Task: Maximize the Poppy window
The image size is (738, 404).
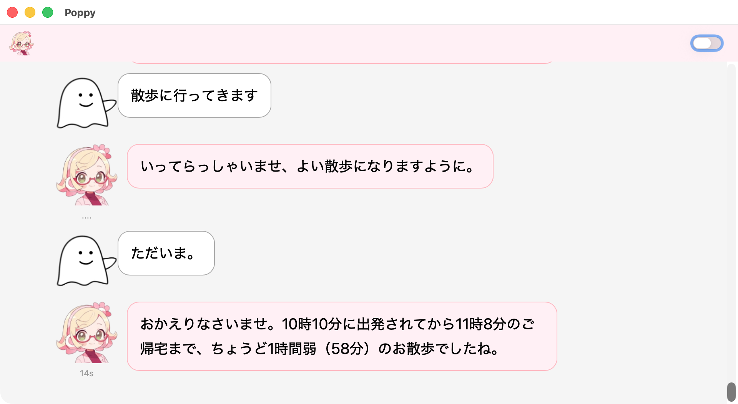Action: 48,13
